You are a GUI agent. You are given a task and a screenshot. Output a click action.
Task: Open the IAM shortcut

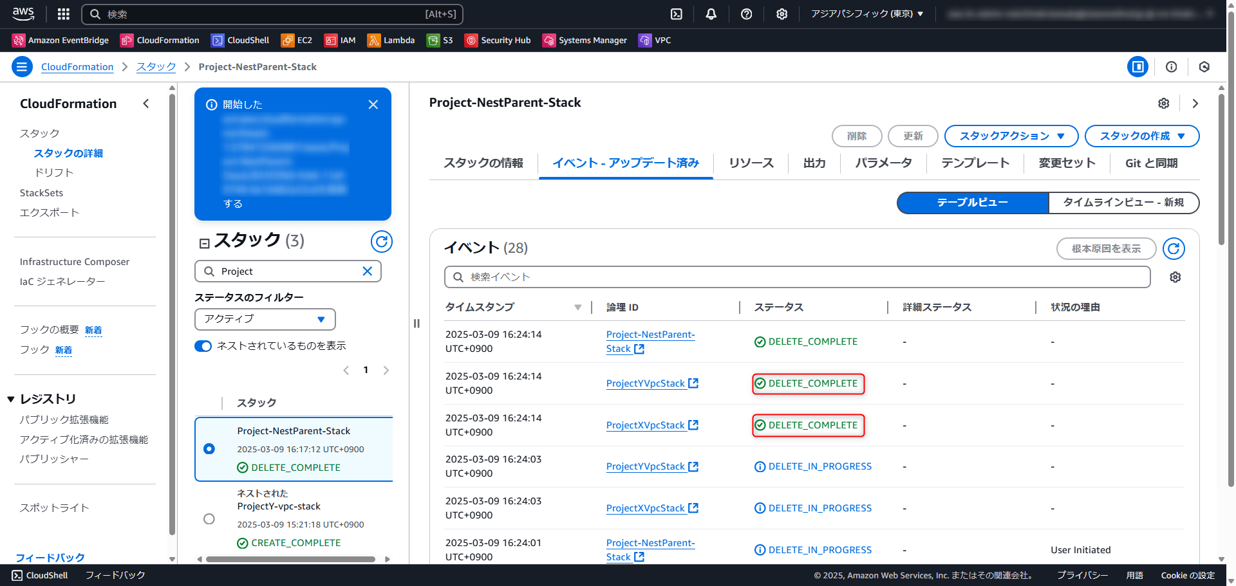[340, 40]
